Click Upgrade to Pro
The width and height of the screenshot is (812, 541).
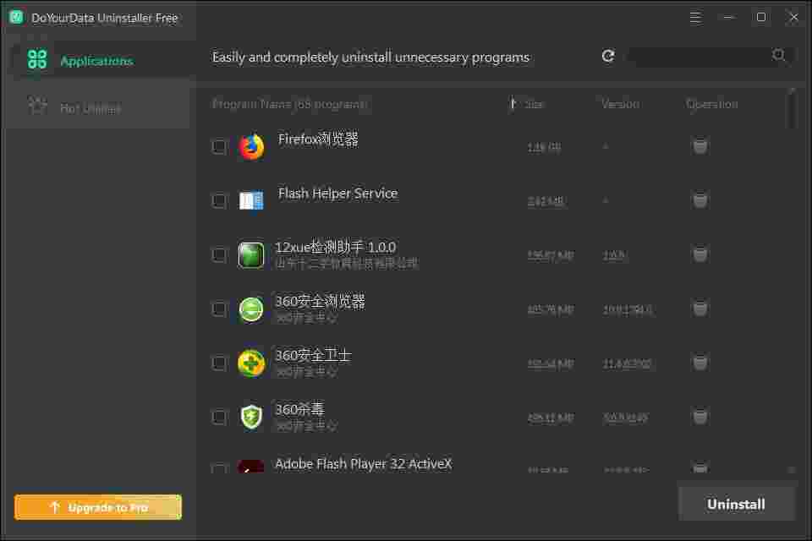click(97, 507)
